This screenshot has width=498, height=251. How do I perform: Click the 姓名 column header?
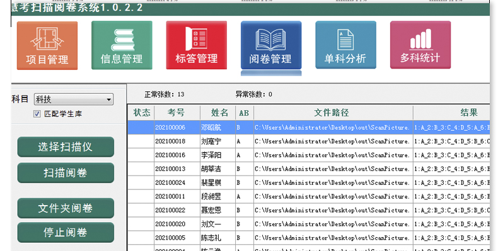218,113
